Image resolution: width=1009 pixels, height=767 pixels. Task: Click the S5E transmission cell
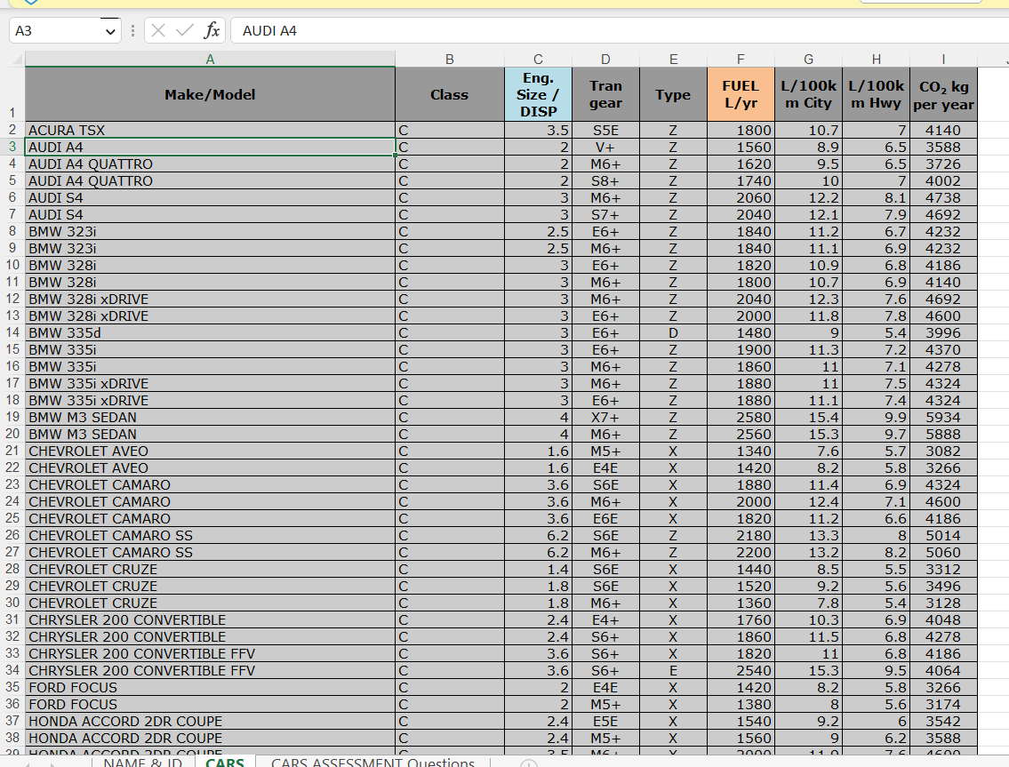(605, 130)
